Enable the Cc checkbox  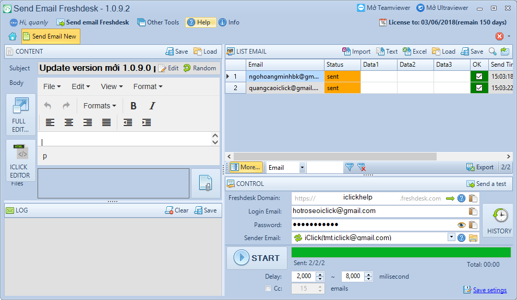pos(268,289)
